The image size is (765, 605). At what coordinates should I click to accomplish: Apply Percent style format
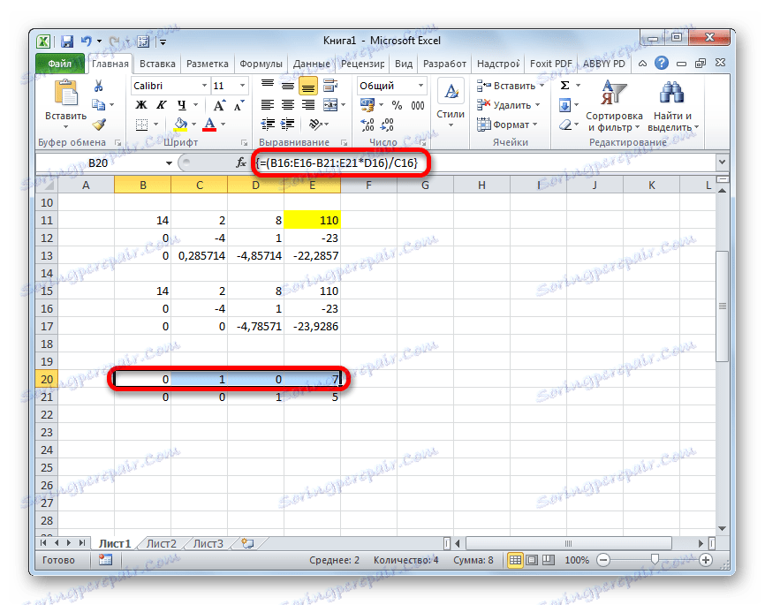coord(398,105)
